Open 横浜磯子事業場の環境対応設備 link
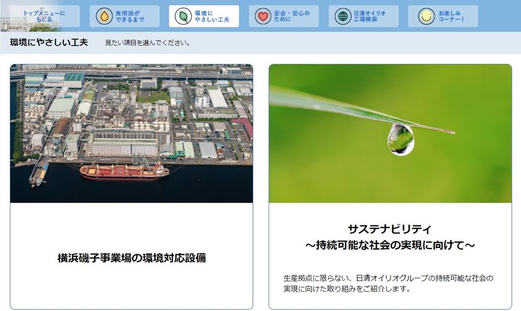521x311 pixels. tap(131, 258)
